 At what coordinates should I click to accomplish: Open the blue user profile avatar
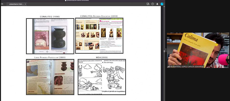pos(162,4)
